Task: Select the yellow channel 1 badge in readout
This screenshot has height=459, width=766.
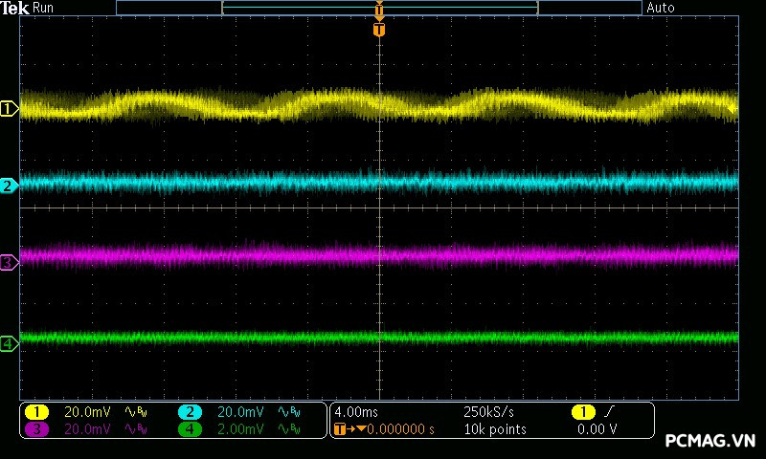Action: point(36,412)
